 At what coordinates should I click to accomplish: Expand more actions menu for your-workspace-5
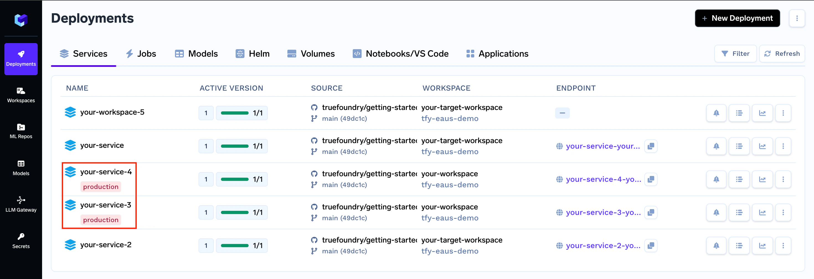[x=783, y=113]
